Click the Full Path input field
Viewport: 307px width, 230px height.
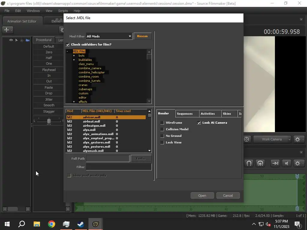[108, 158]
